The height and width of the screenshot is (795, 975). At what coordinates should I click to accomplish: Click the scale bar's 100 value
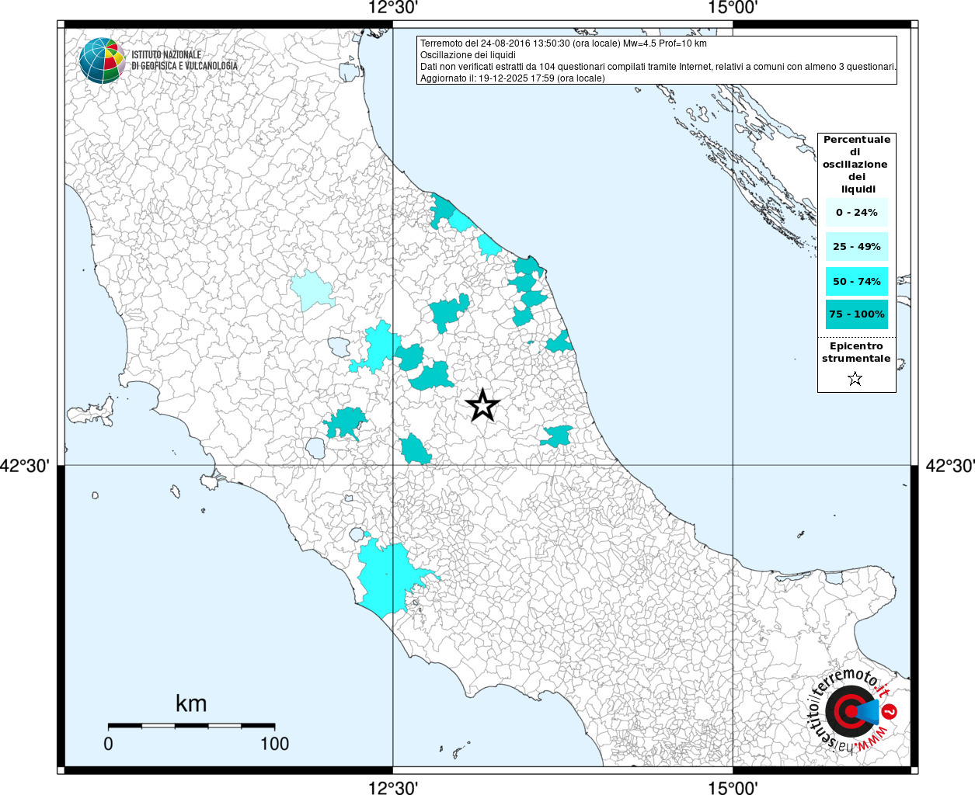pos(274,744)
